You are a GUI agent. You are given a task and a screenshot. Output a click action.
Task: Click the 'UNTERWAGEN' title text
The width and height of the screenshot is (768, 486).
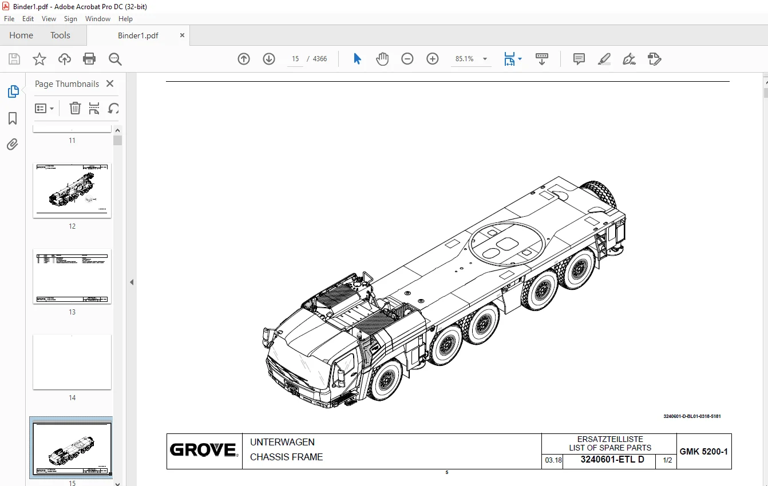tap(282, 442)
